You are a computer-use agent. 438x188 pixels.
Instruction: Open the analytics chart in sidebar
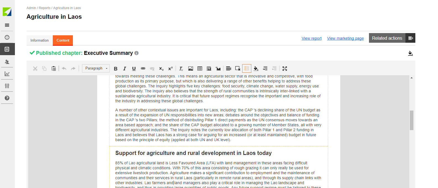click(7, 74)
